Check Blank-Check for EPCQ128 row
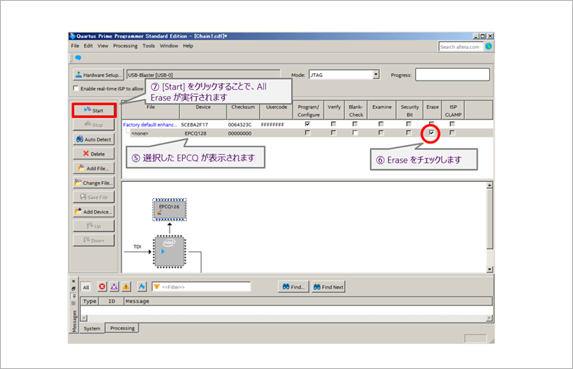The width and height of the screenshot is (573, 369). pyautogui.click(x=355, y=133)
